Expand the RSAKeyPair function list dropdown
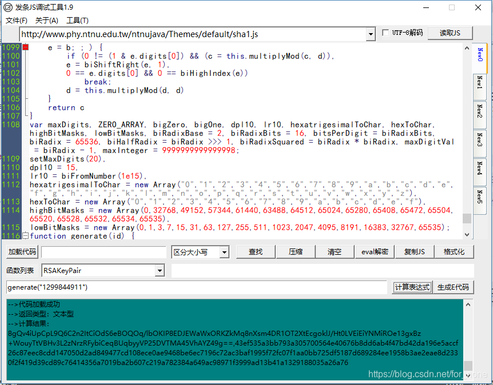Image resolution: width=493 pixels, height=385 pixels. 160,270
